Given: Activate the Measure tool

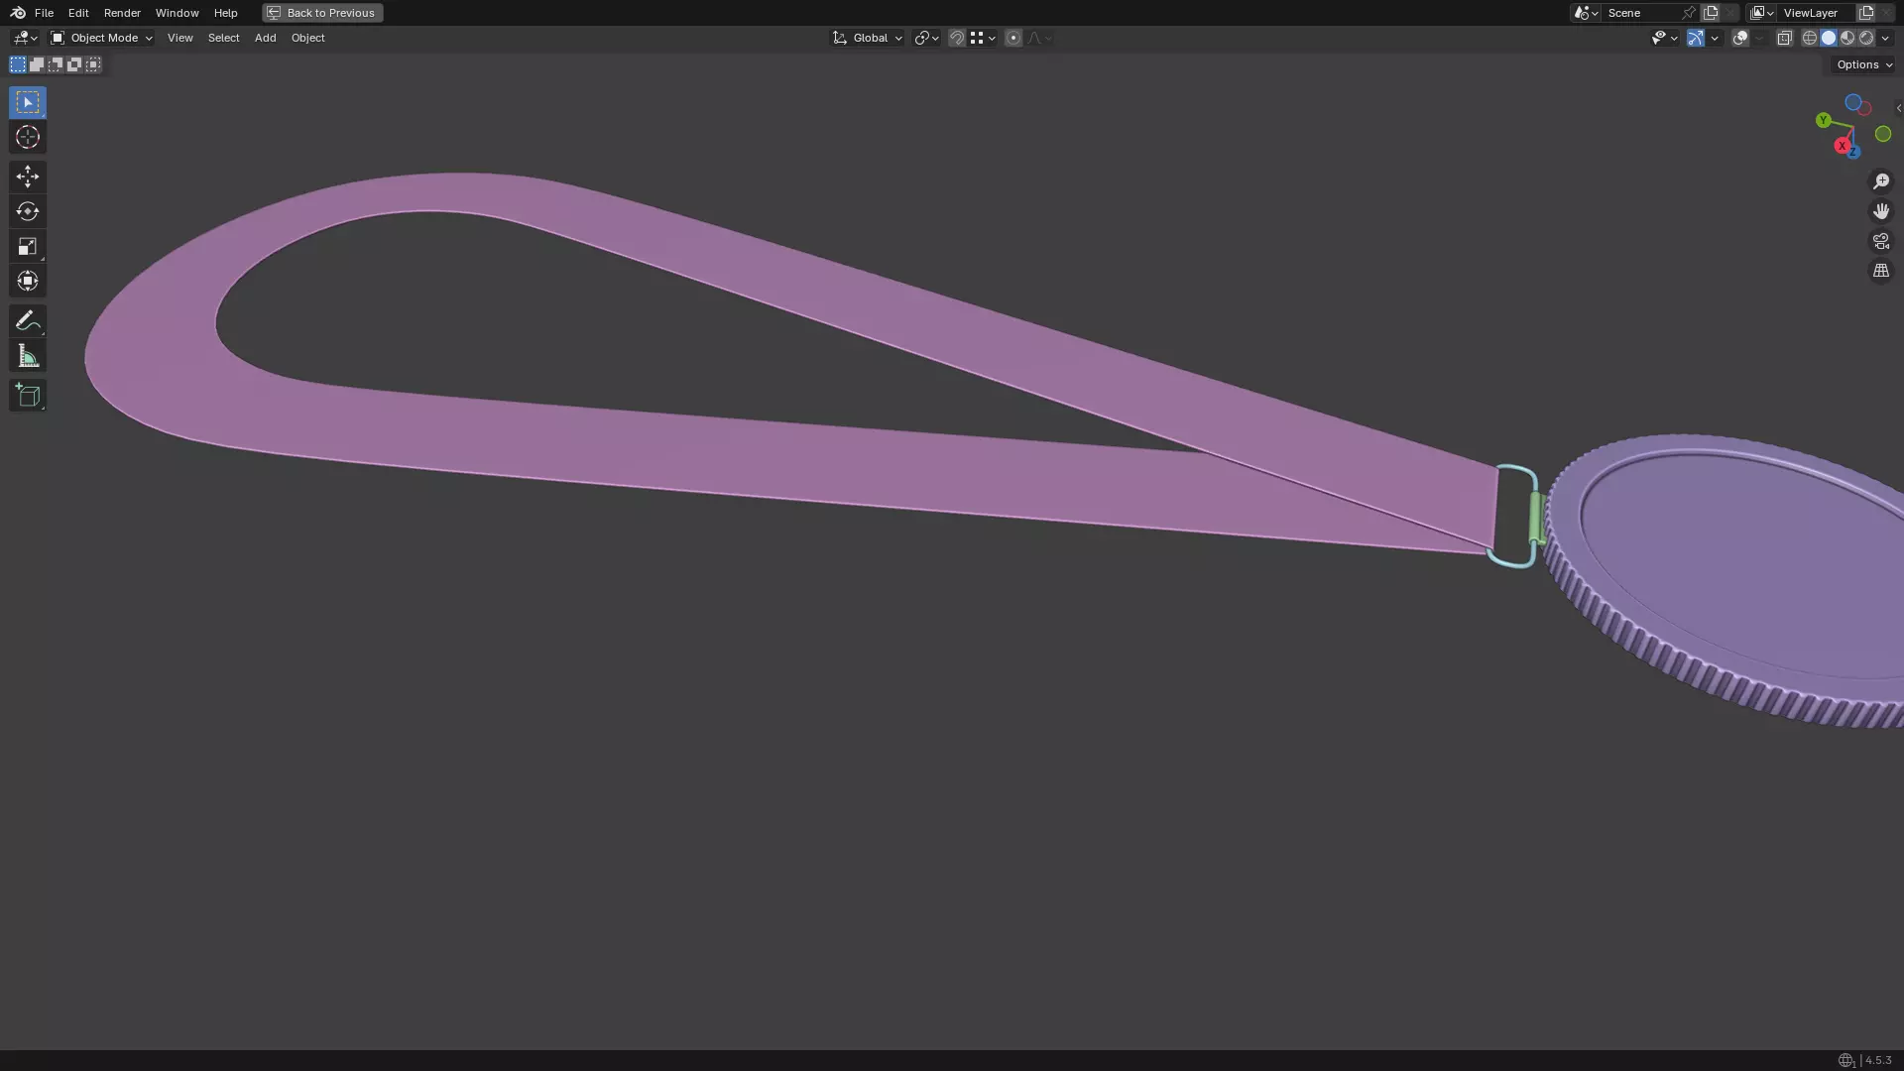Looking at the screenshot, I should click(x=27, y=356).
